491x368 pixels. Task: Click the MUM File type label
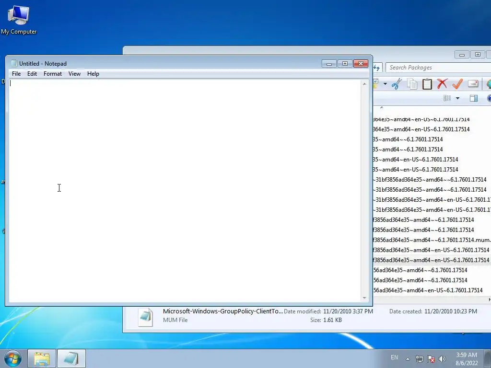click(175, 320)
